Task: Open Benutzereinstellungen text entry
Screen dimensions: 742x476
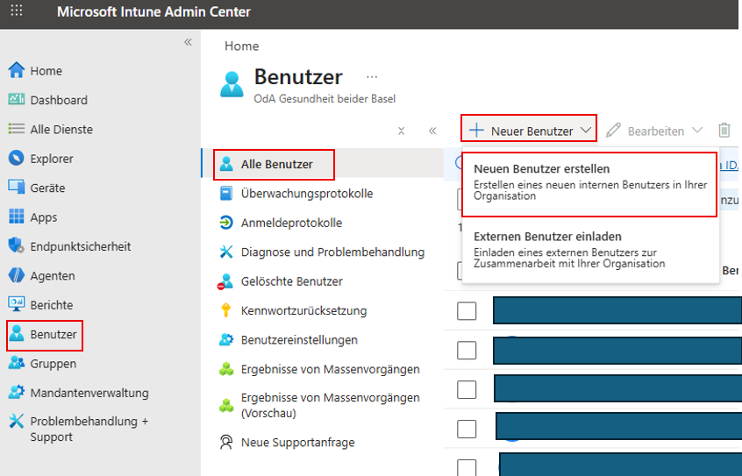Action: [299, 340]
